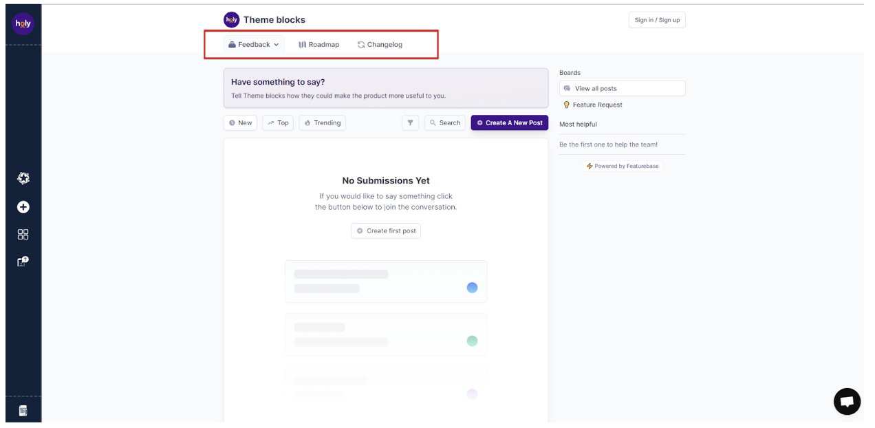Image resolution: width=875 pixels, height=428 pixels.
Task: Switch to the Changelog tab
Action: (380, 45)
